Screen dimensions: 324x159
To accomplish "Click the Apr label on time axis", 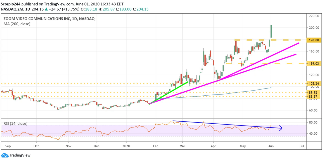I will pos(213,146).
